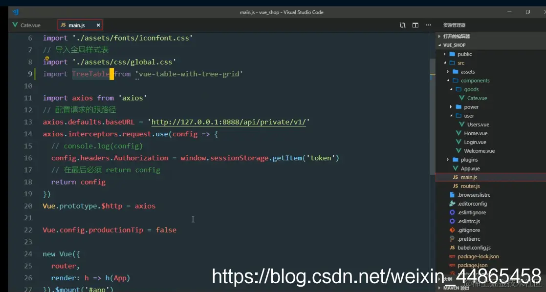
Task: Click the goods folder icon
Action: (x=459, y=89)
